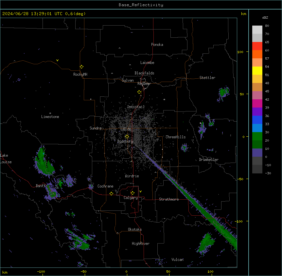Click the purple 10 dBZ legend color
282x276 pixels.
click(257, 153)
